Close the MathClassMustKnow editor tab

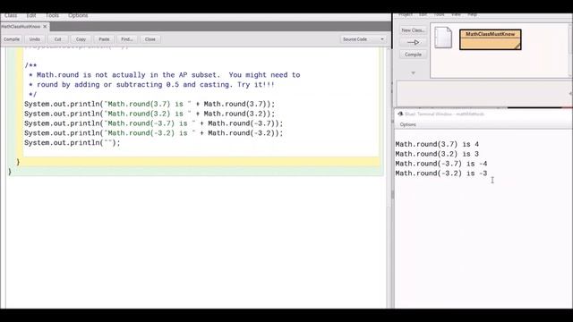click(45, 27)
